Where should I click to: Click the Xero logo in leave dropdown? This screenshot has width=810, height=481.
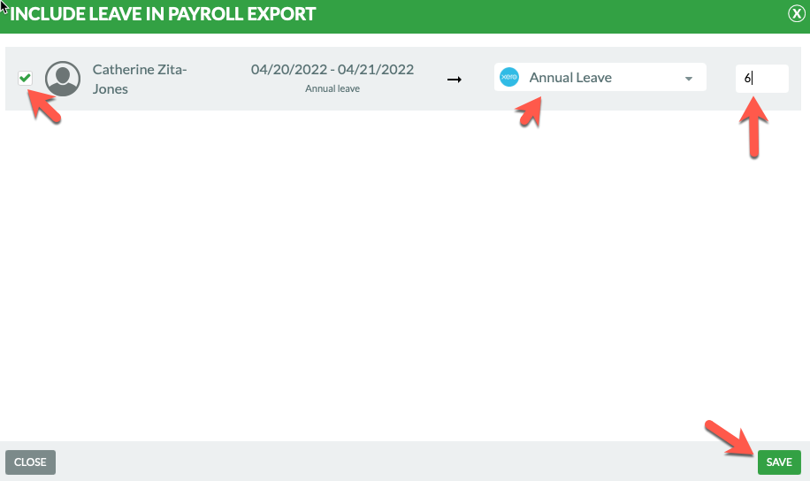coord(508,77)
